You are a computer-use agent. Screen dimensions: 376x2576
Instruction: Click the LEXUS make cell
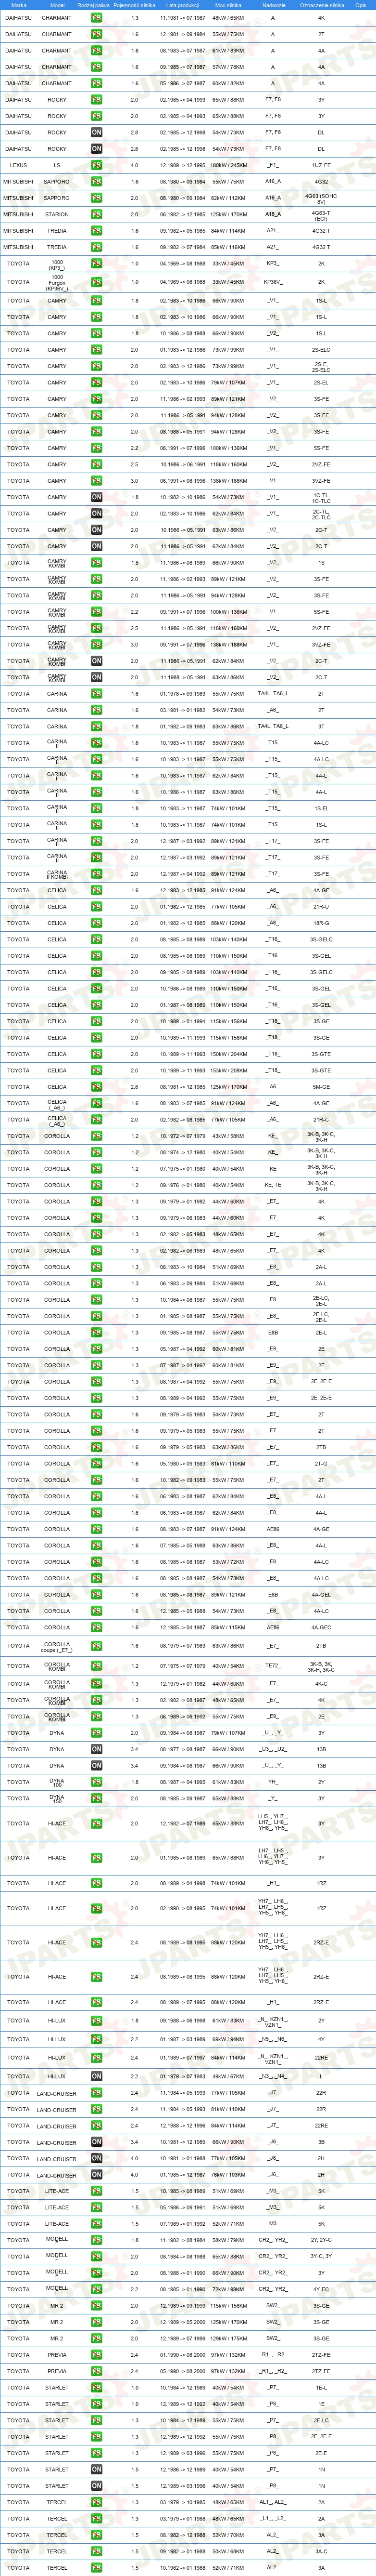pyautogui.click(x=18, y=165)
